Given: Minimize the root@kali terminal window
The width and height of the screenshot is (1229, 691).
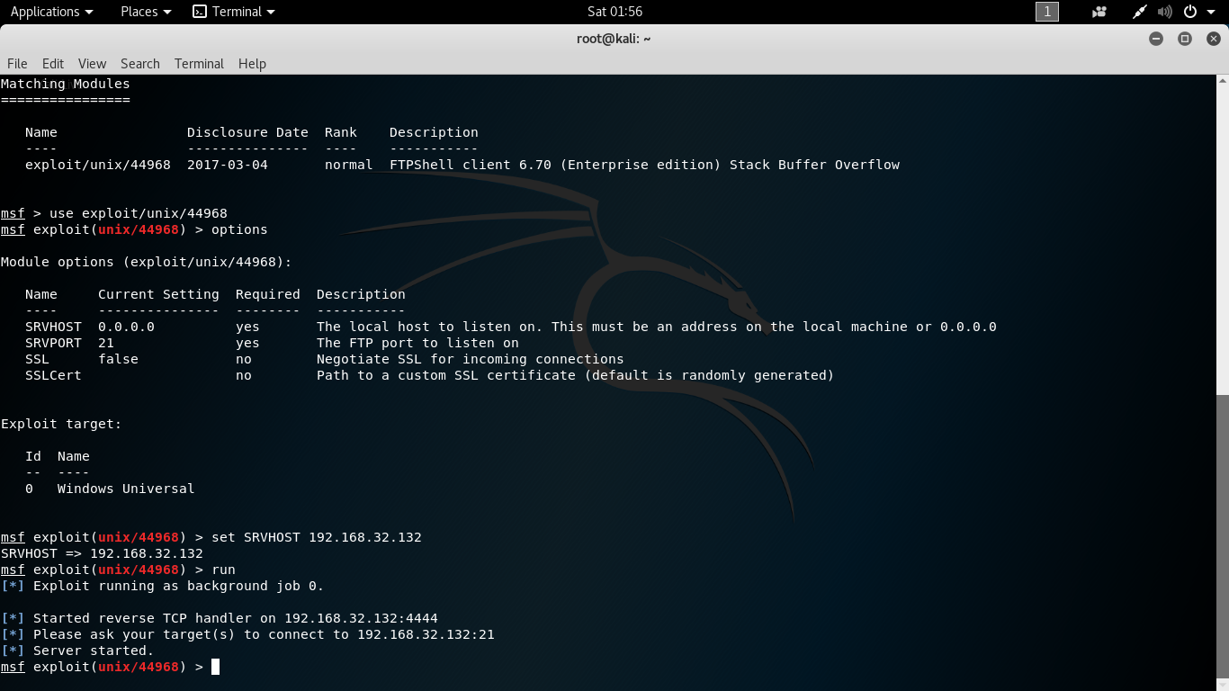Looking at the screenshot, I should pyautogui.click(x=1156, y=39).
